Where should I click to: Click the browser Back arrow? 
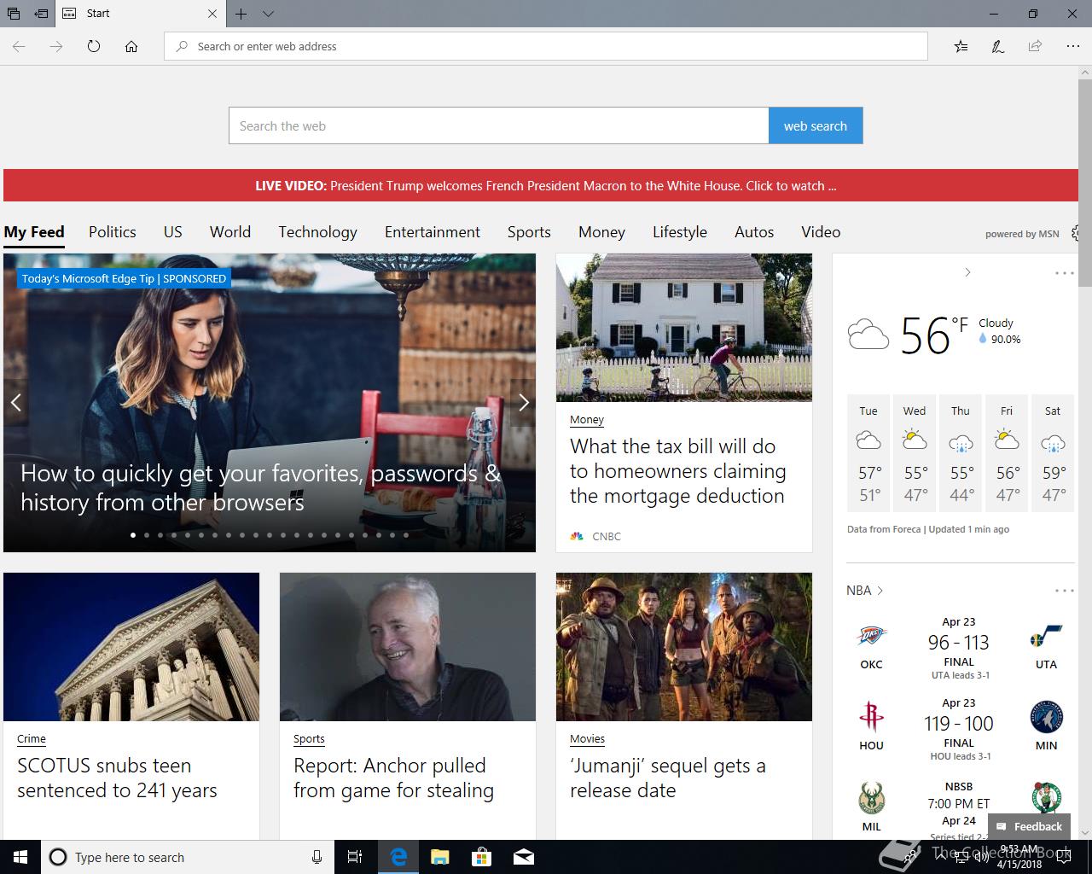[x=19, y=46]
